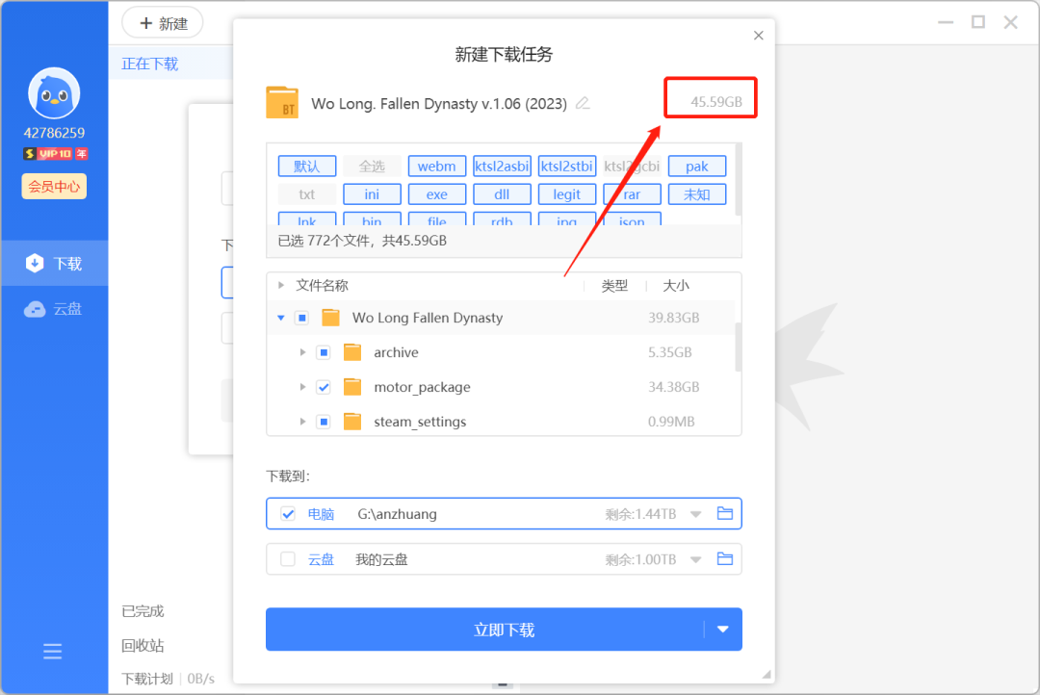Toggle the legit file type filter
Viewport: 1040px width, 695px height.
click(x=567, y=194)
